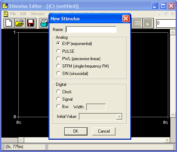Click the Save floppy disk icon
Viewport: 177px width, 152px height.
coord(31,23)
